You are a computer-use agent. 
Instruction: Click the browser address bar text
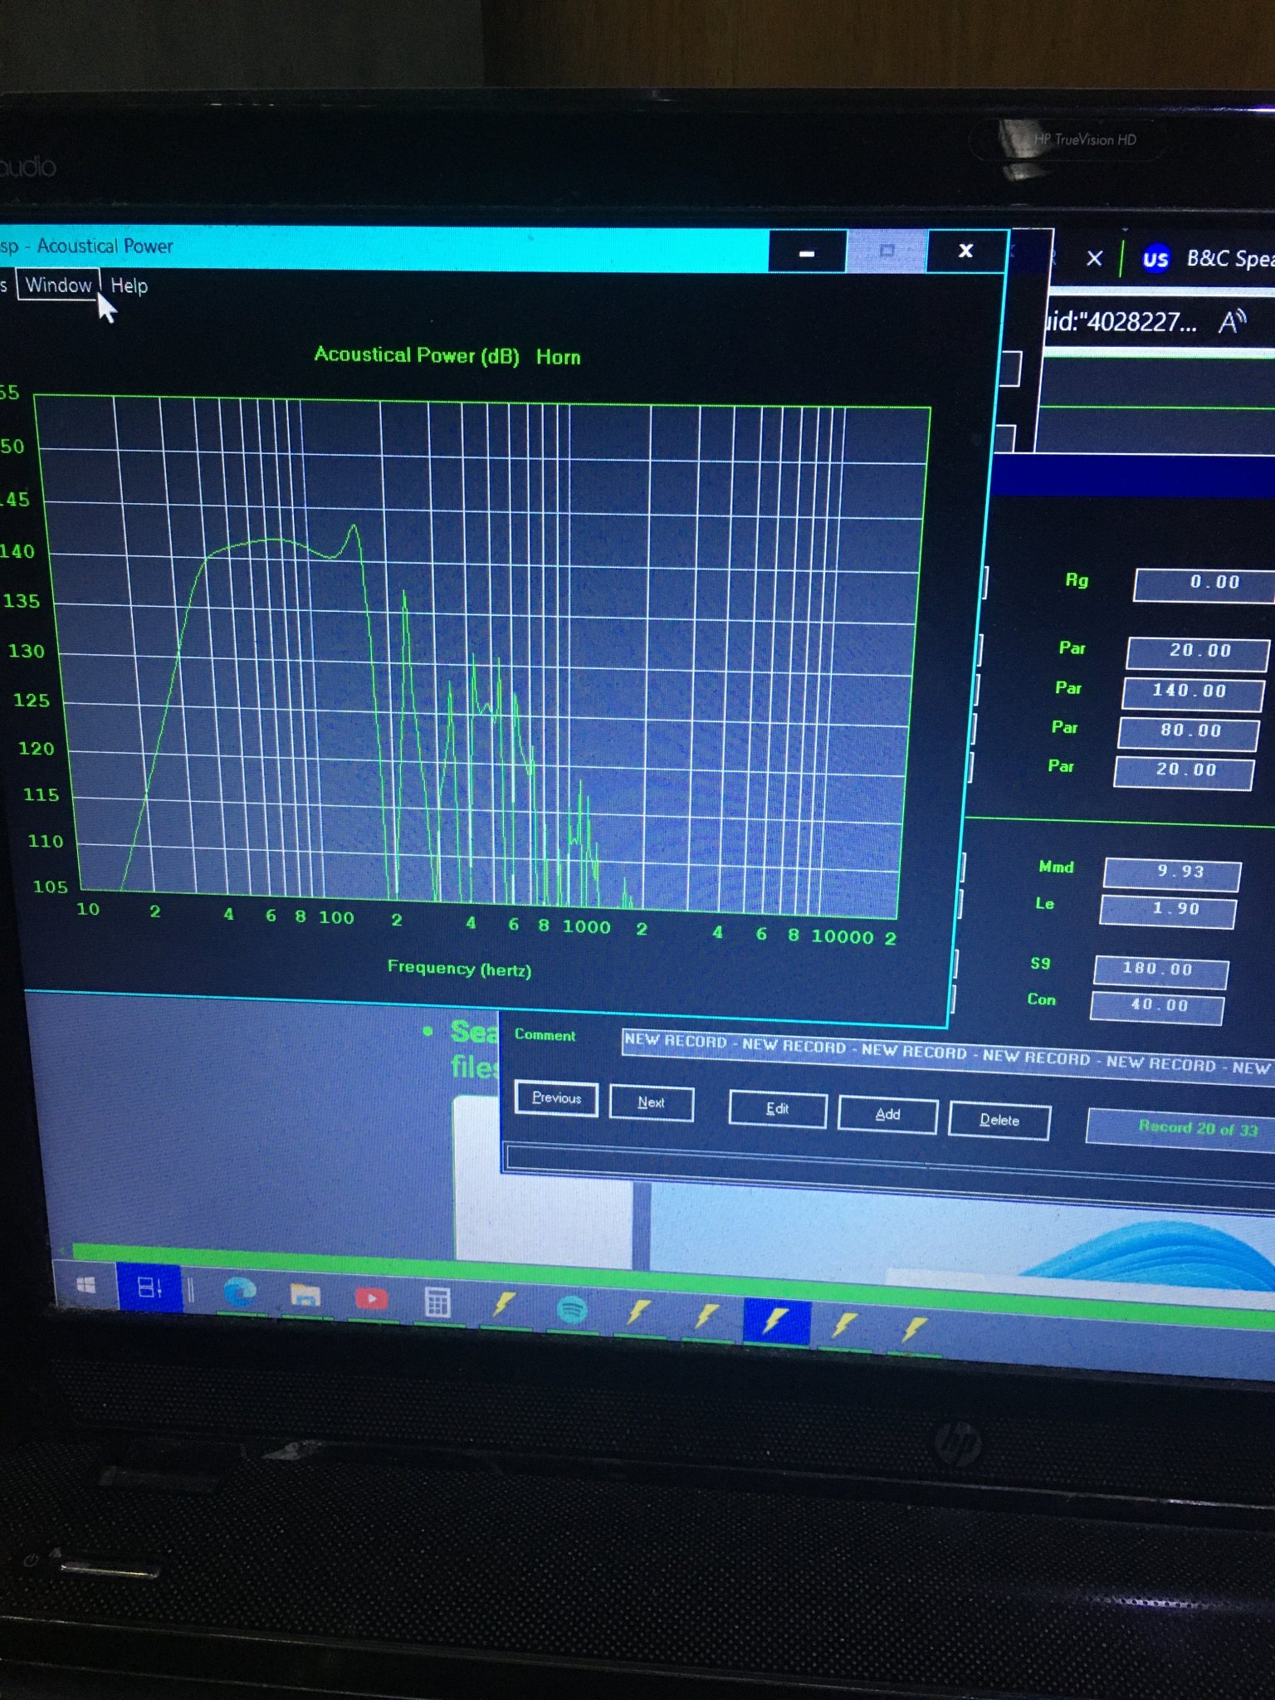[x=1121, y=321]
